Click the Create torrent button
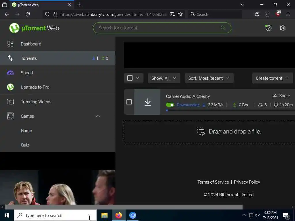The width and height of the screenshot is (295, 221). point(272,78)
